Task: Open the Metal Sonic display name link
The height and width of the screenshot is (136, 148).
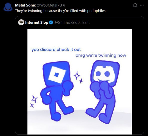Action: click(x=25, y=5)
